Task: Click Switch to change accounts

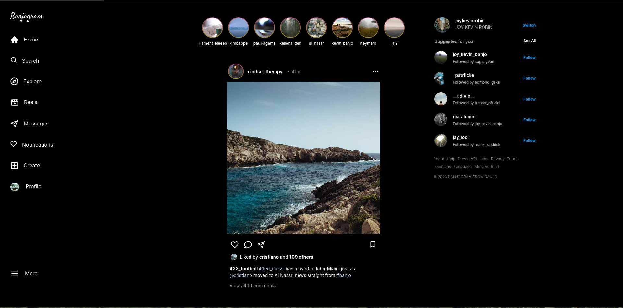Action: 529,25
